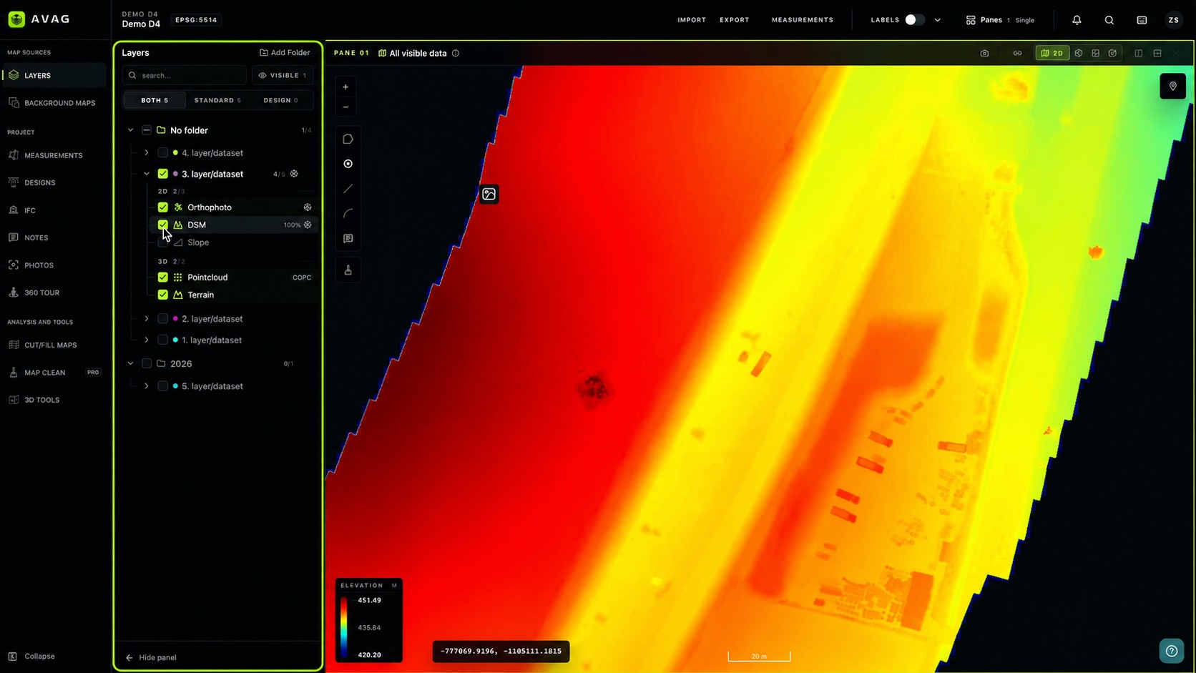Open DSM layer settings icon

point(308,225)
